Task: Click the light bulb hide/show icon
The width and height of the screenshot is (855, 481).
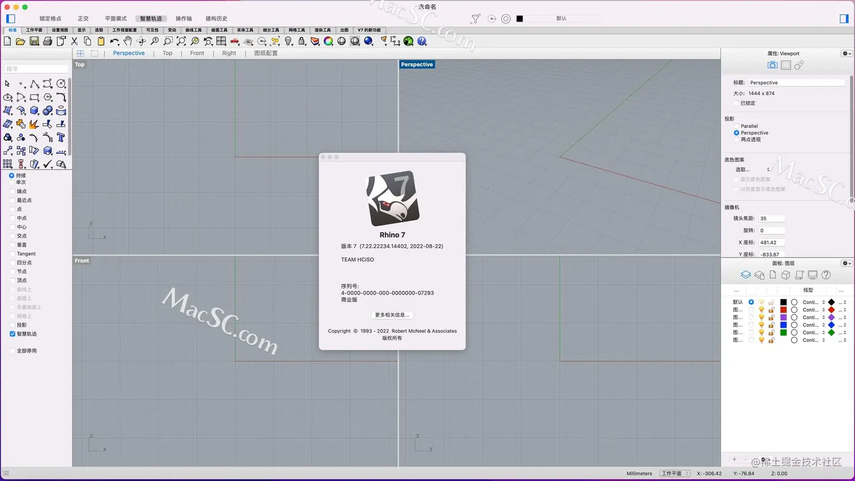Action: (288, 41)
